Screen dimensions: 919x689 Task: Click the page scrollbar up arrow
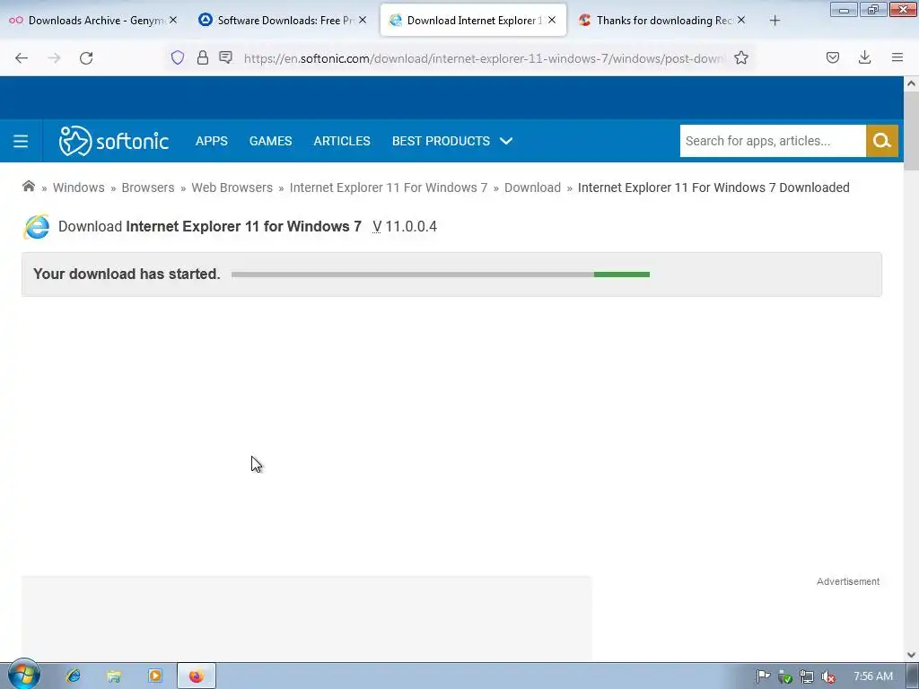click(911, 83)
